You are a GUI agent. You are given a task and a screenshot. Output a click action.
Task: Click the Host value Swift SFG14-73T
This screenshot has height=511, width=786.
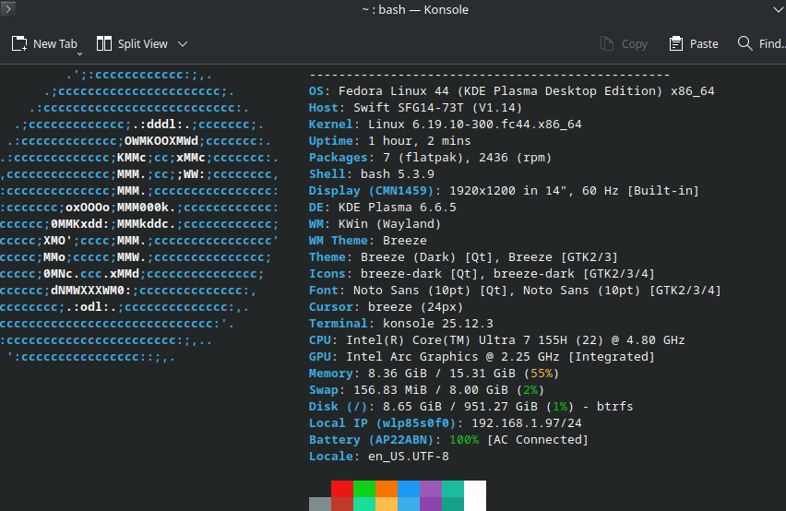point(437,108)
